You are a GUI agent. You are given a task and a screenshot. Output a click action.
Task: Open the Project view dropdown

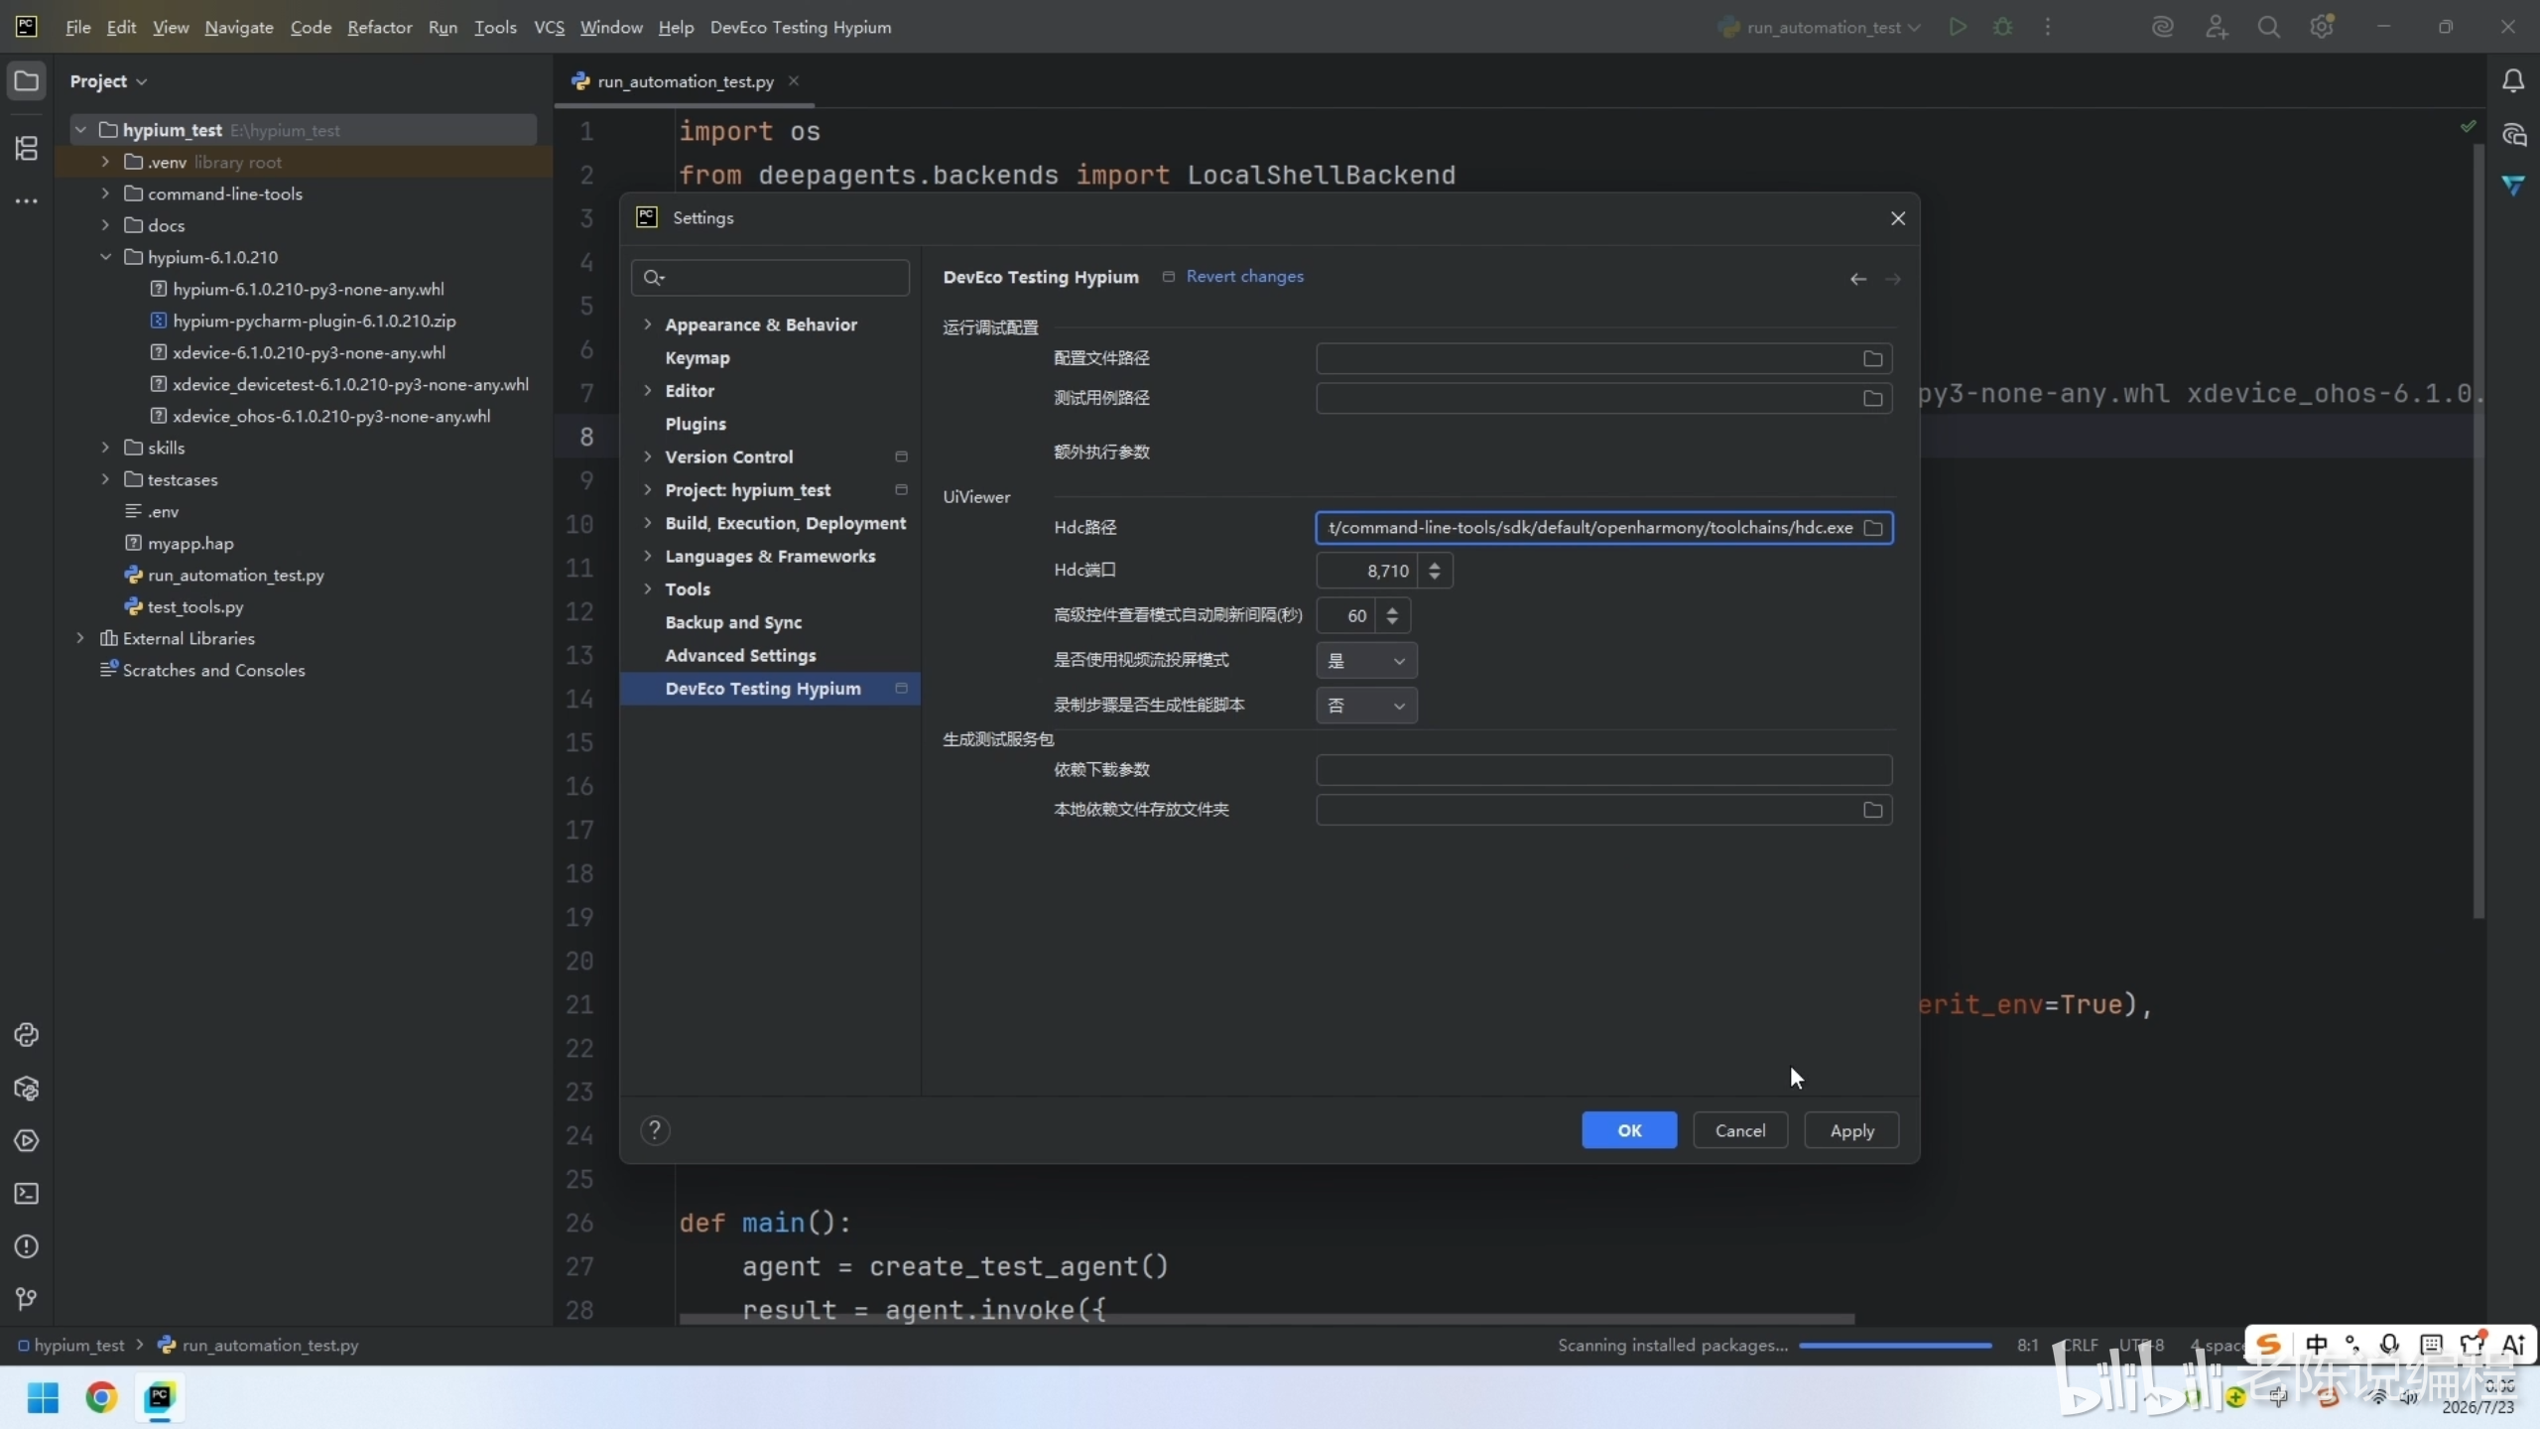click(108, 81)
